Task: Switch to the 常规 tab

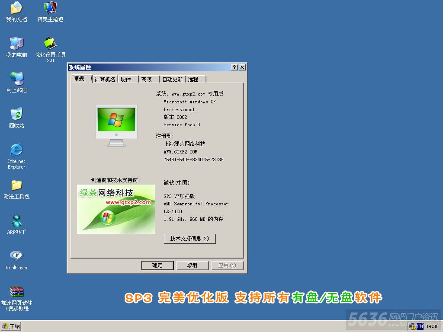Action: coord(82,79)
